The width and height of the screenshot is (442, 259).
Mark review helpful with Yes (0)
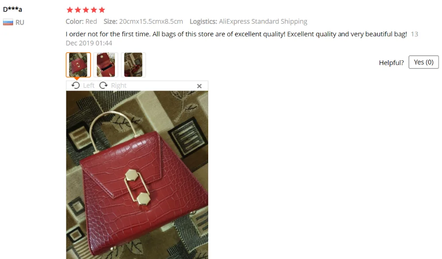click(423, 62)
